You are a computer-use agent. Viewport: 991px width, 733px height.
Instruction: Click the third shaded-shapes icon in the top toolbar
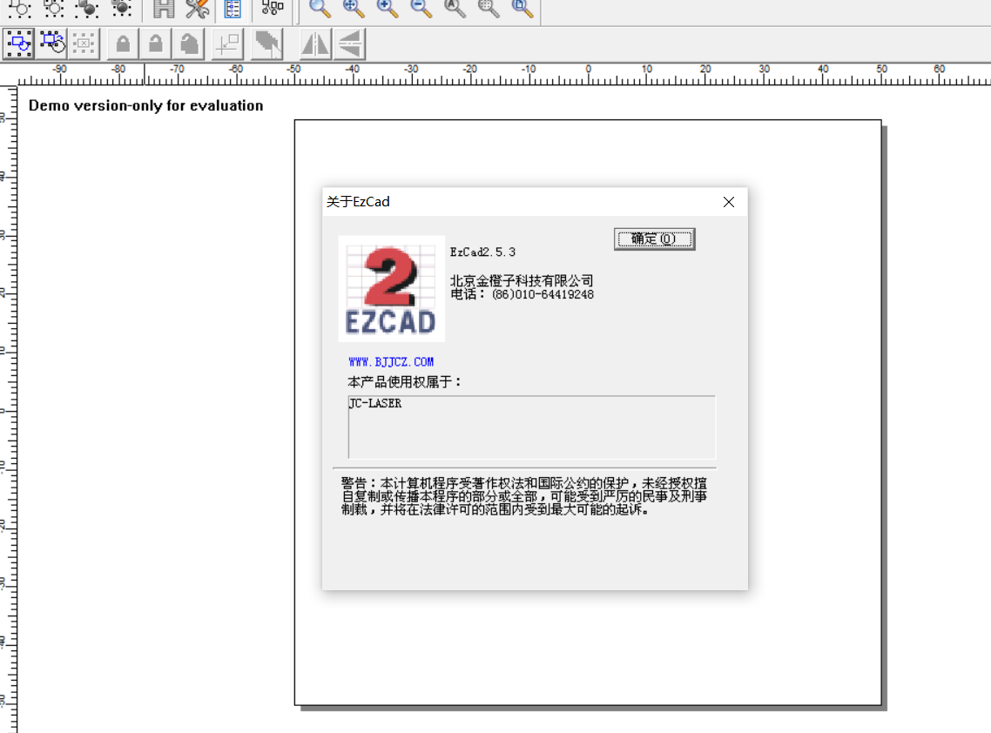click(87, 8)
